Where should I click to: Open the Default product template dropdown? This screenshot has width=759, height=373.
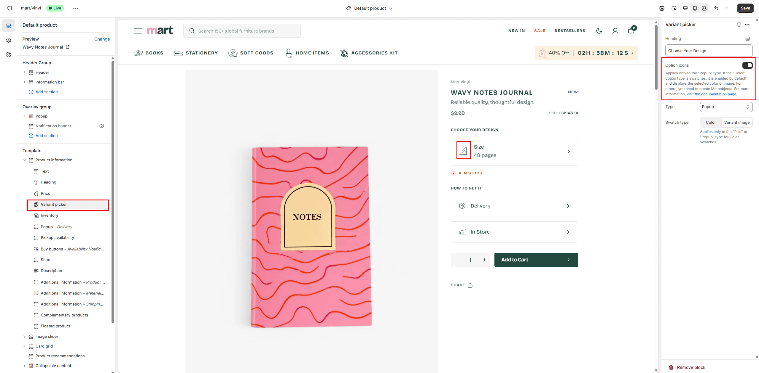(369, 8)
